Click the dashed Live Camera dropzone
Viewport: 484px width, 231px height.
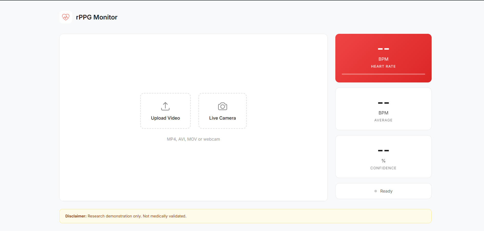tap(222, 111)
